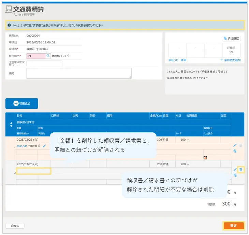
Task: Click pencil icon next to test.pdf
Action: [44, 146]
